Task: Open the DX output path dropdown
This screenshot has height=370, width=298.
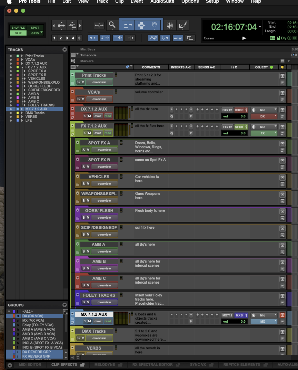Action: click(x=264, y=116)
